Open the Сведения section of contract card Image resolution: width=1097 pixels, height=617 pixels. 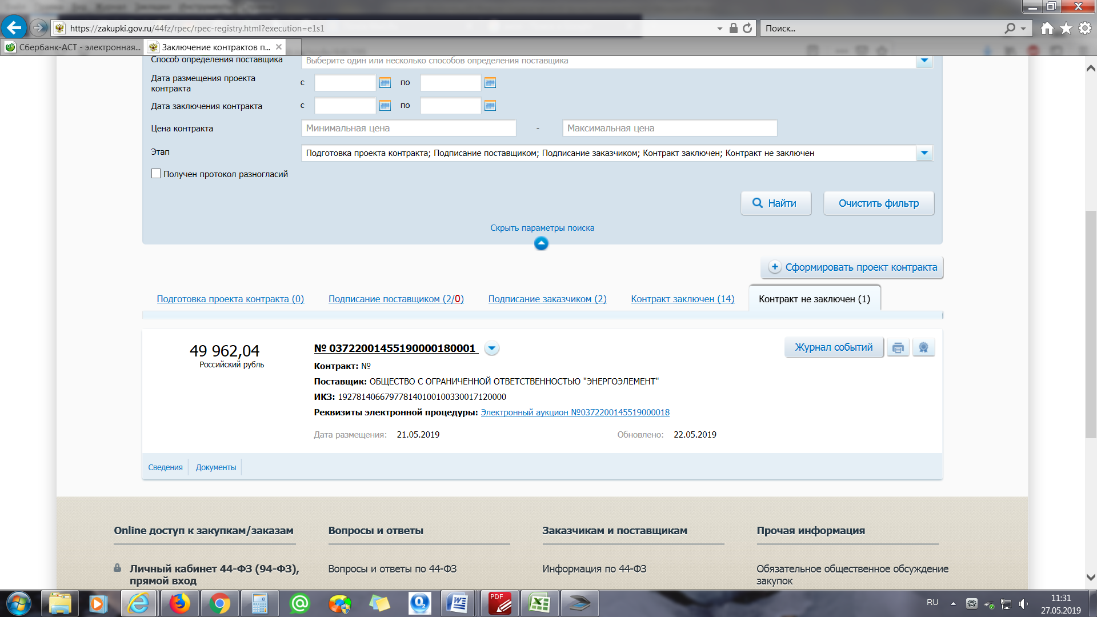[165, 467]
